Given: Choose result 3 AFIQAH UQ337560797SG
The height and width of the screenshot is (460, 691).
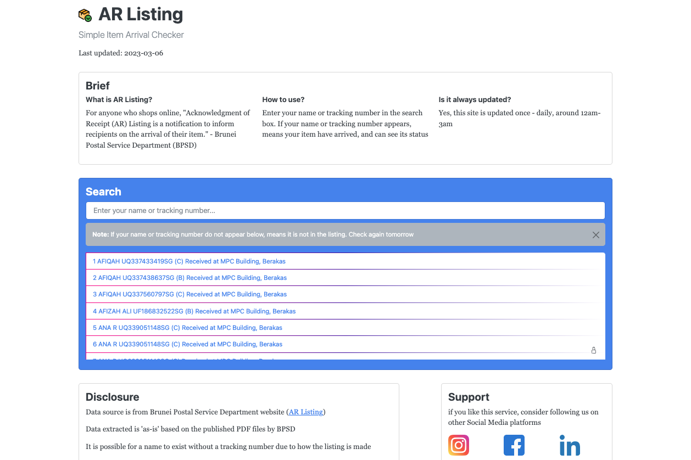Looking at the screenshot, I should pos(190,294).
